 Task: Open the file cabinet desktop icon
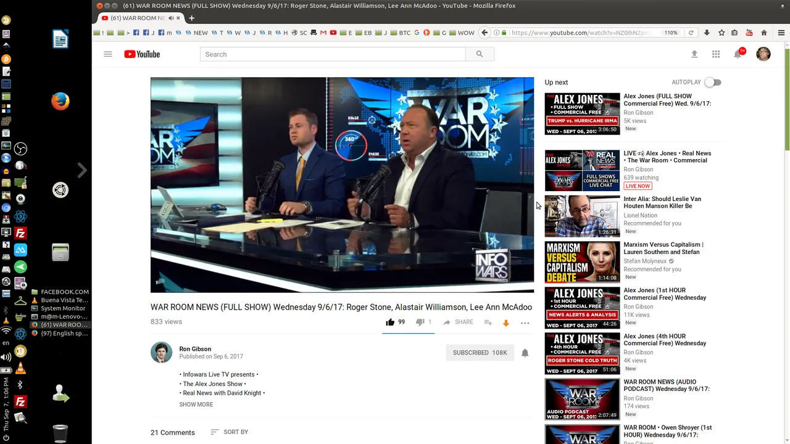tap(60, 252)
